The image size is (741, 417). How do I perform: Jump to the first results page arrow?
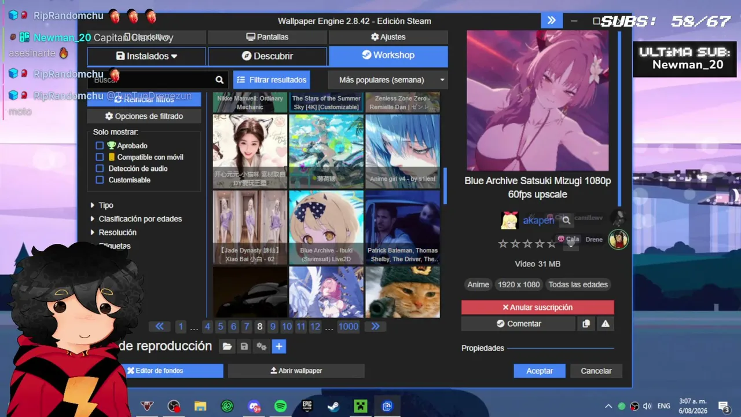160,327
